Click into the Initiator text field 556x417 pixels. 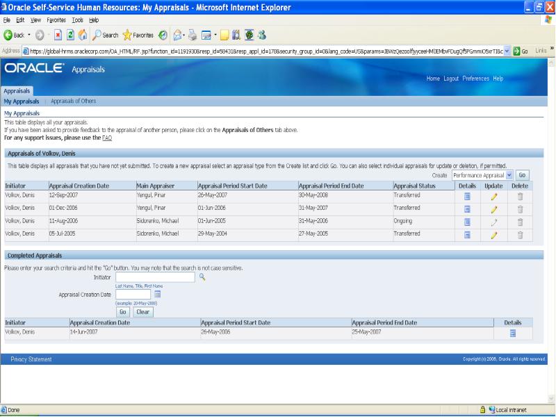point(154,277)
